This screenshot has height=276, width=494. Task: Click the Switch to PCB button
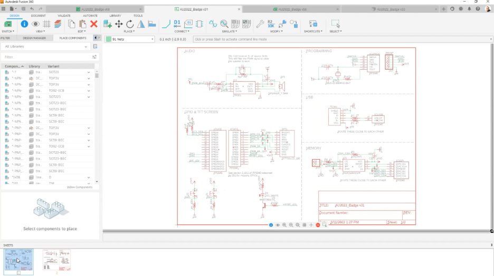8,24
